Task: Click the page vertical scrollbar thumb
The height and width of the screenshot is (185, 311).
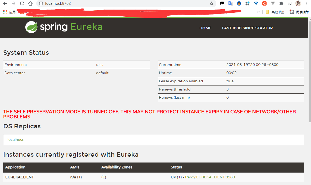Action: tap(310, 71)
